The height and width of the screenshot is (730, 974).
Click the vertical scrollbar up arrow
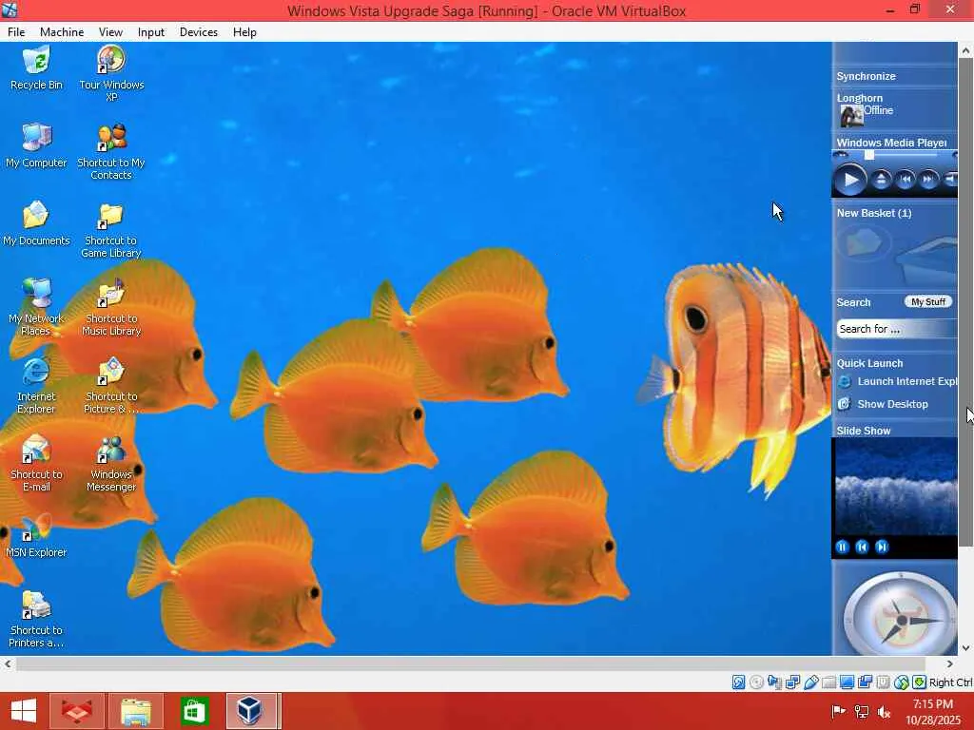tap(966, 50)
